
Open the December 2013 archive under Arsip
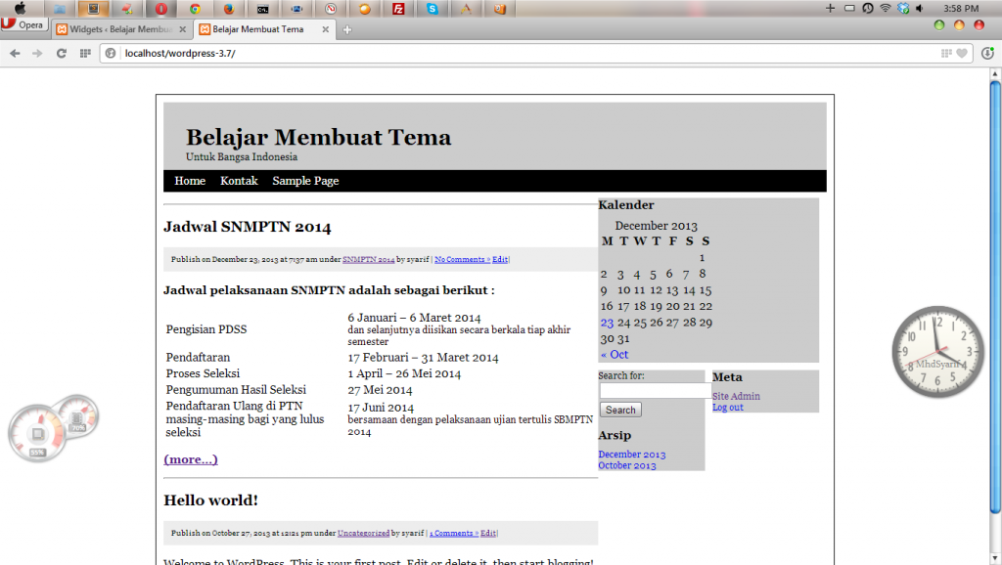(631, 454)
